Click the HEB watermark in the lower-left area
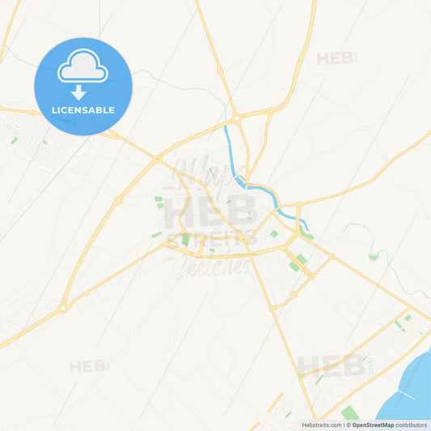Viewport: 431px width, 431px height. click(89, 366)
